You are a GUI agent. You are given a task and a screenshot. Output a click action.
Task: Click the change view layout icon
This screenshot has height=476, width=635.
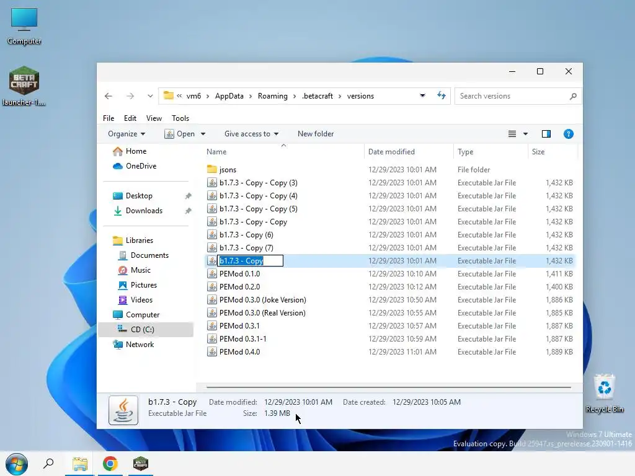point(512,134)
